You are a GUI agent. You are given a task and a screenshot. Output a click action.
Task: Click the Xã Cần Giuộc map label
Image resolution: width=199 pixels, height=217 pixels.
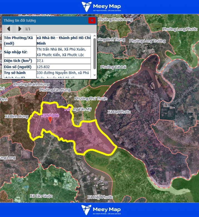(41, 196)
